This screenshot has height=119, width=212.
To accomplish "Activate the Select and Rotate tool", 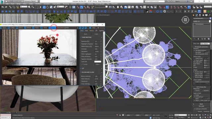I will coord(48,7).
